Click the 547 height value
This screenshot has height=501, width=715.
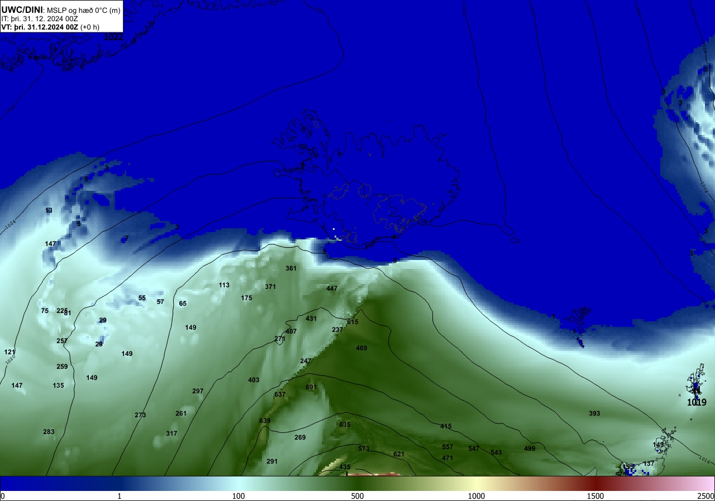(474, 449)
